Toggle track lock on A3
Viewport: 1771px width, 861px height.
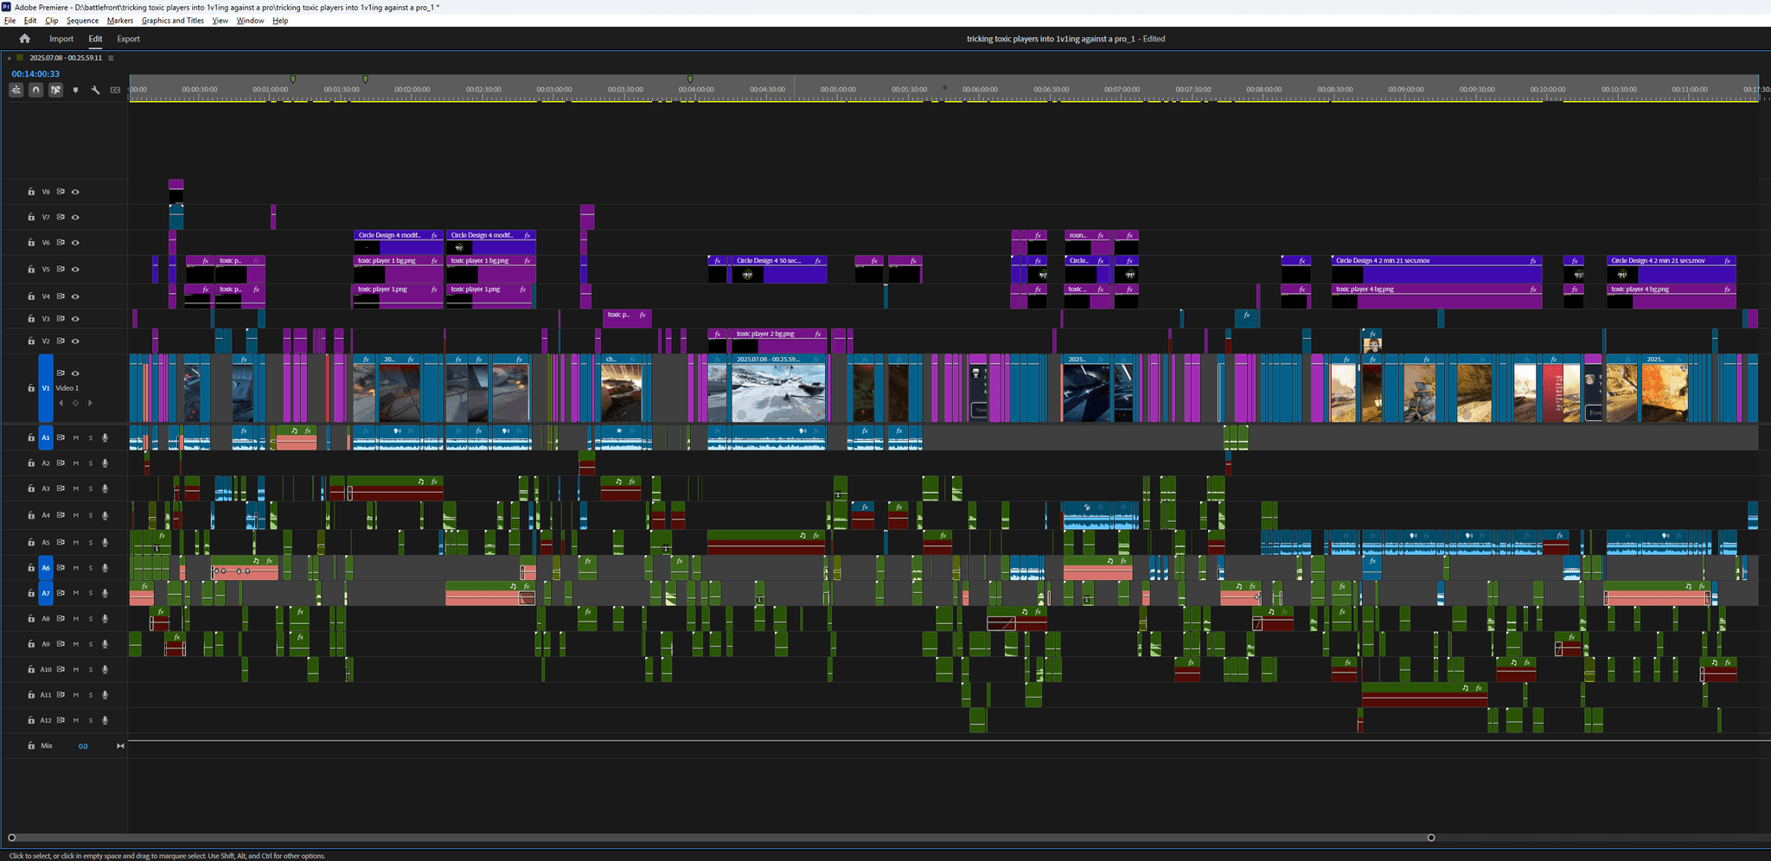pyautogui.click(x=31, y=488)
